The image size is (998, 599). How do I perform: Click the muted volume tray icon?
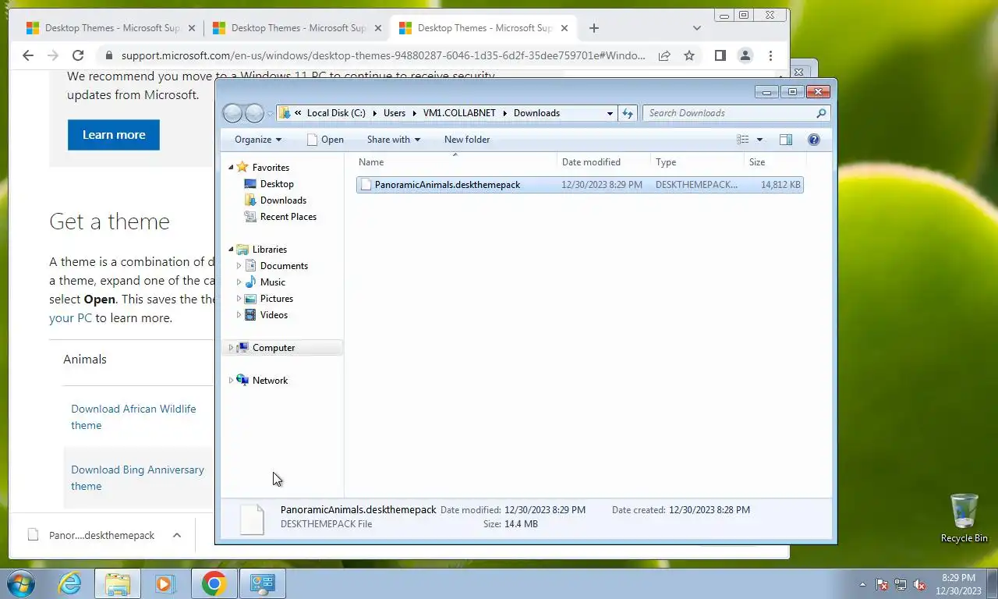click(920, 584)
